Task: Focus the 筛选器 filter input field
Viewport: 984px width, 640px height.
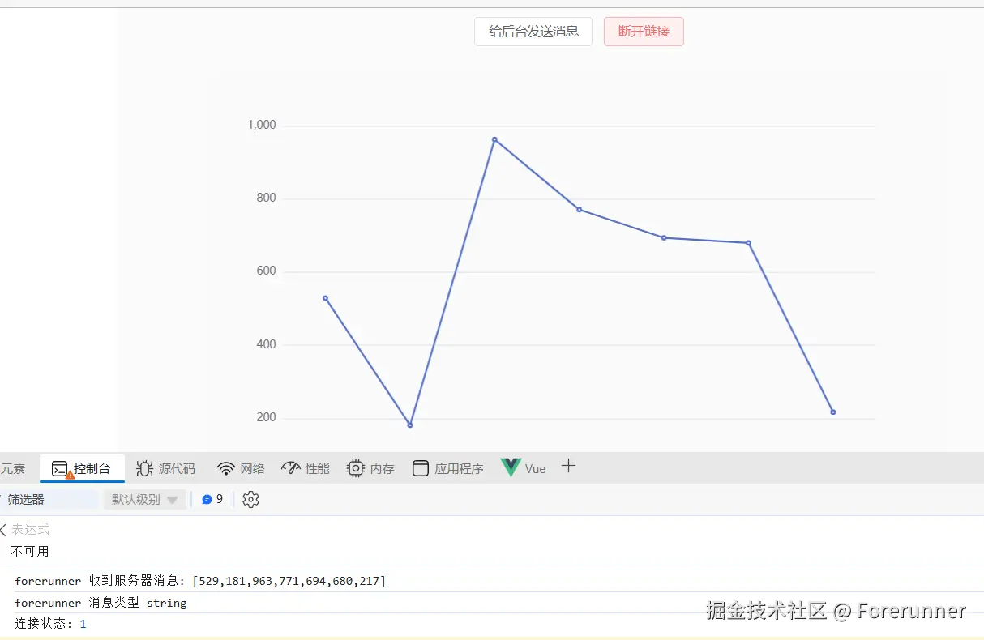Action: 49,499
